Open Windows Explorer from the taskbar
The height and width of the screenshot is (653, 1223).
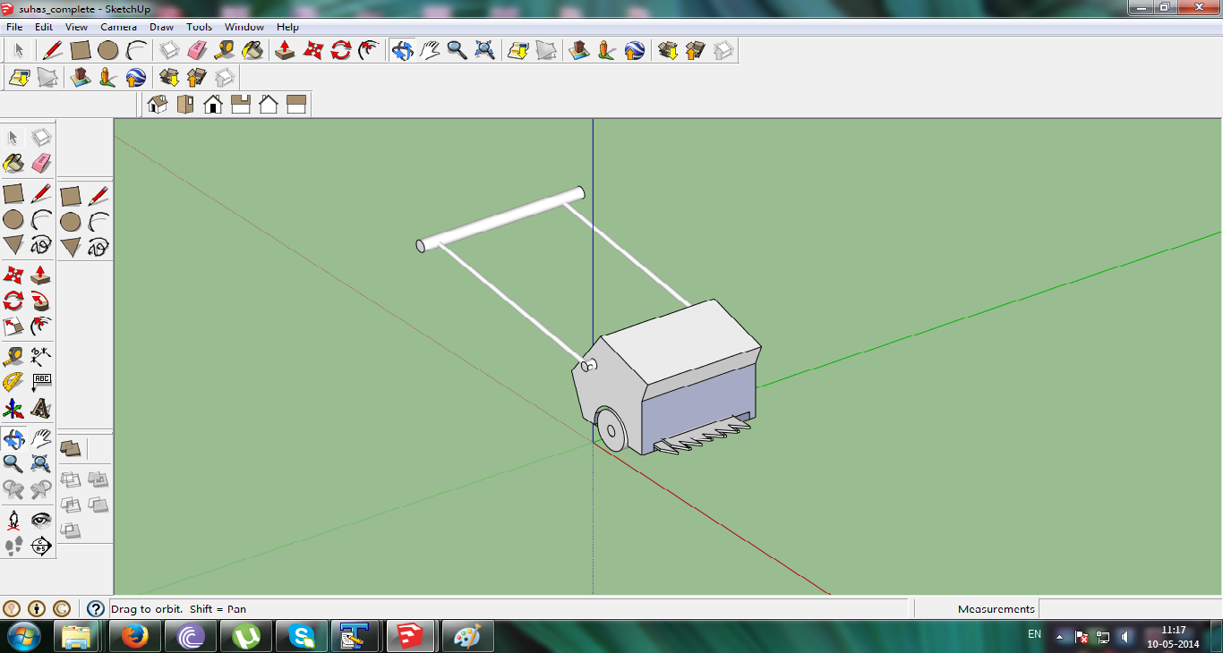click(77, 636)
